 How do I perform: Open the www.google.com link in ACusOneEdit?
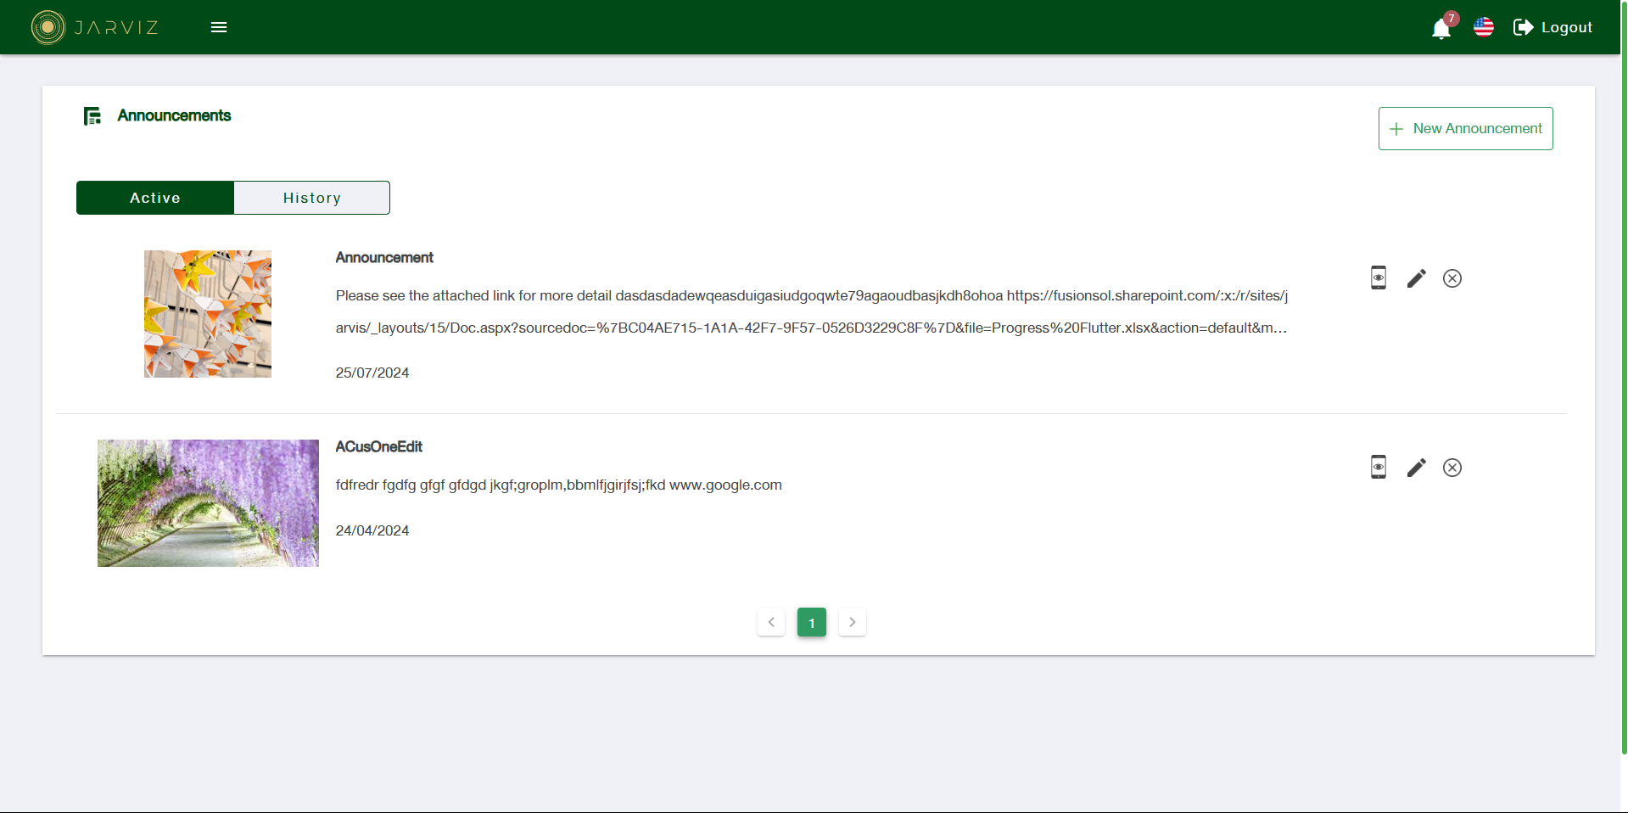point(725,485)
